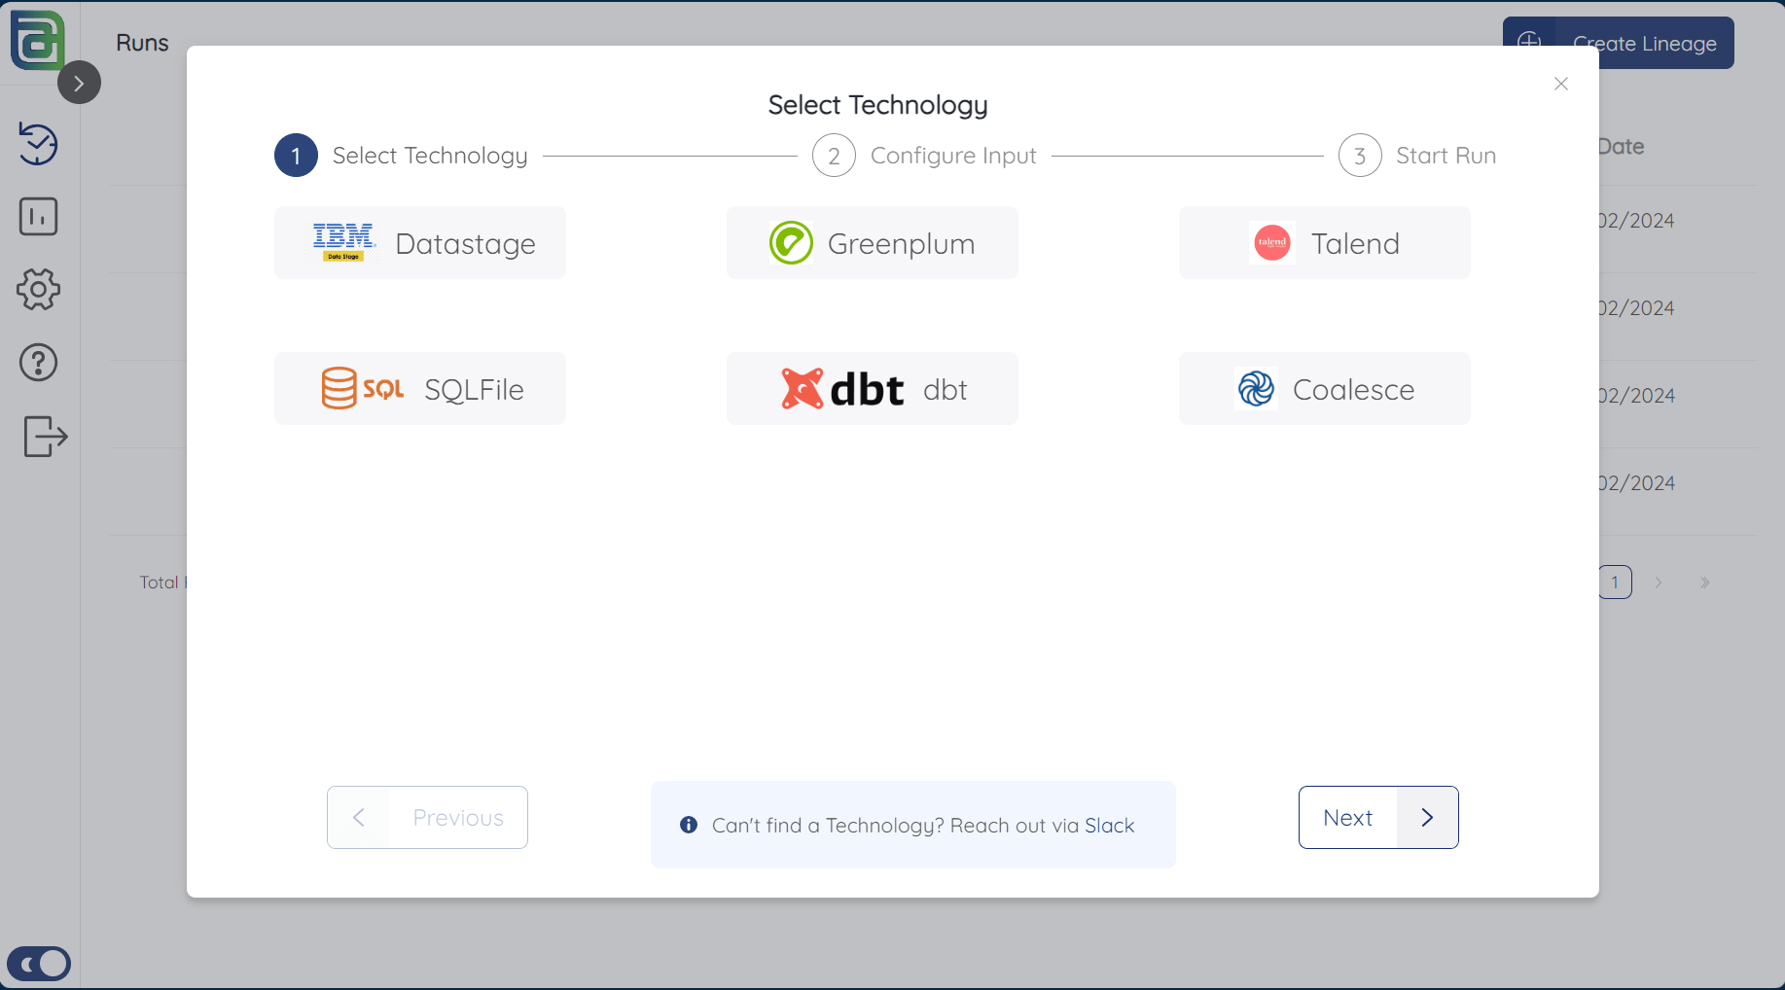Click the app logo in the sidebar

pyautogui.click(x=37, y=40)
